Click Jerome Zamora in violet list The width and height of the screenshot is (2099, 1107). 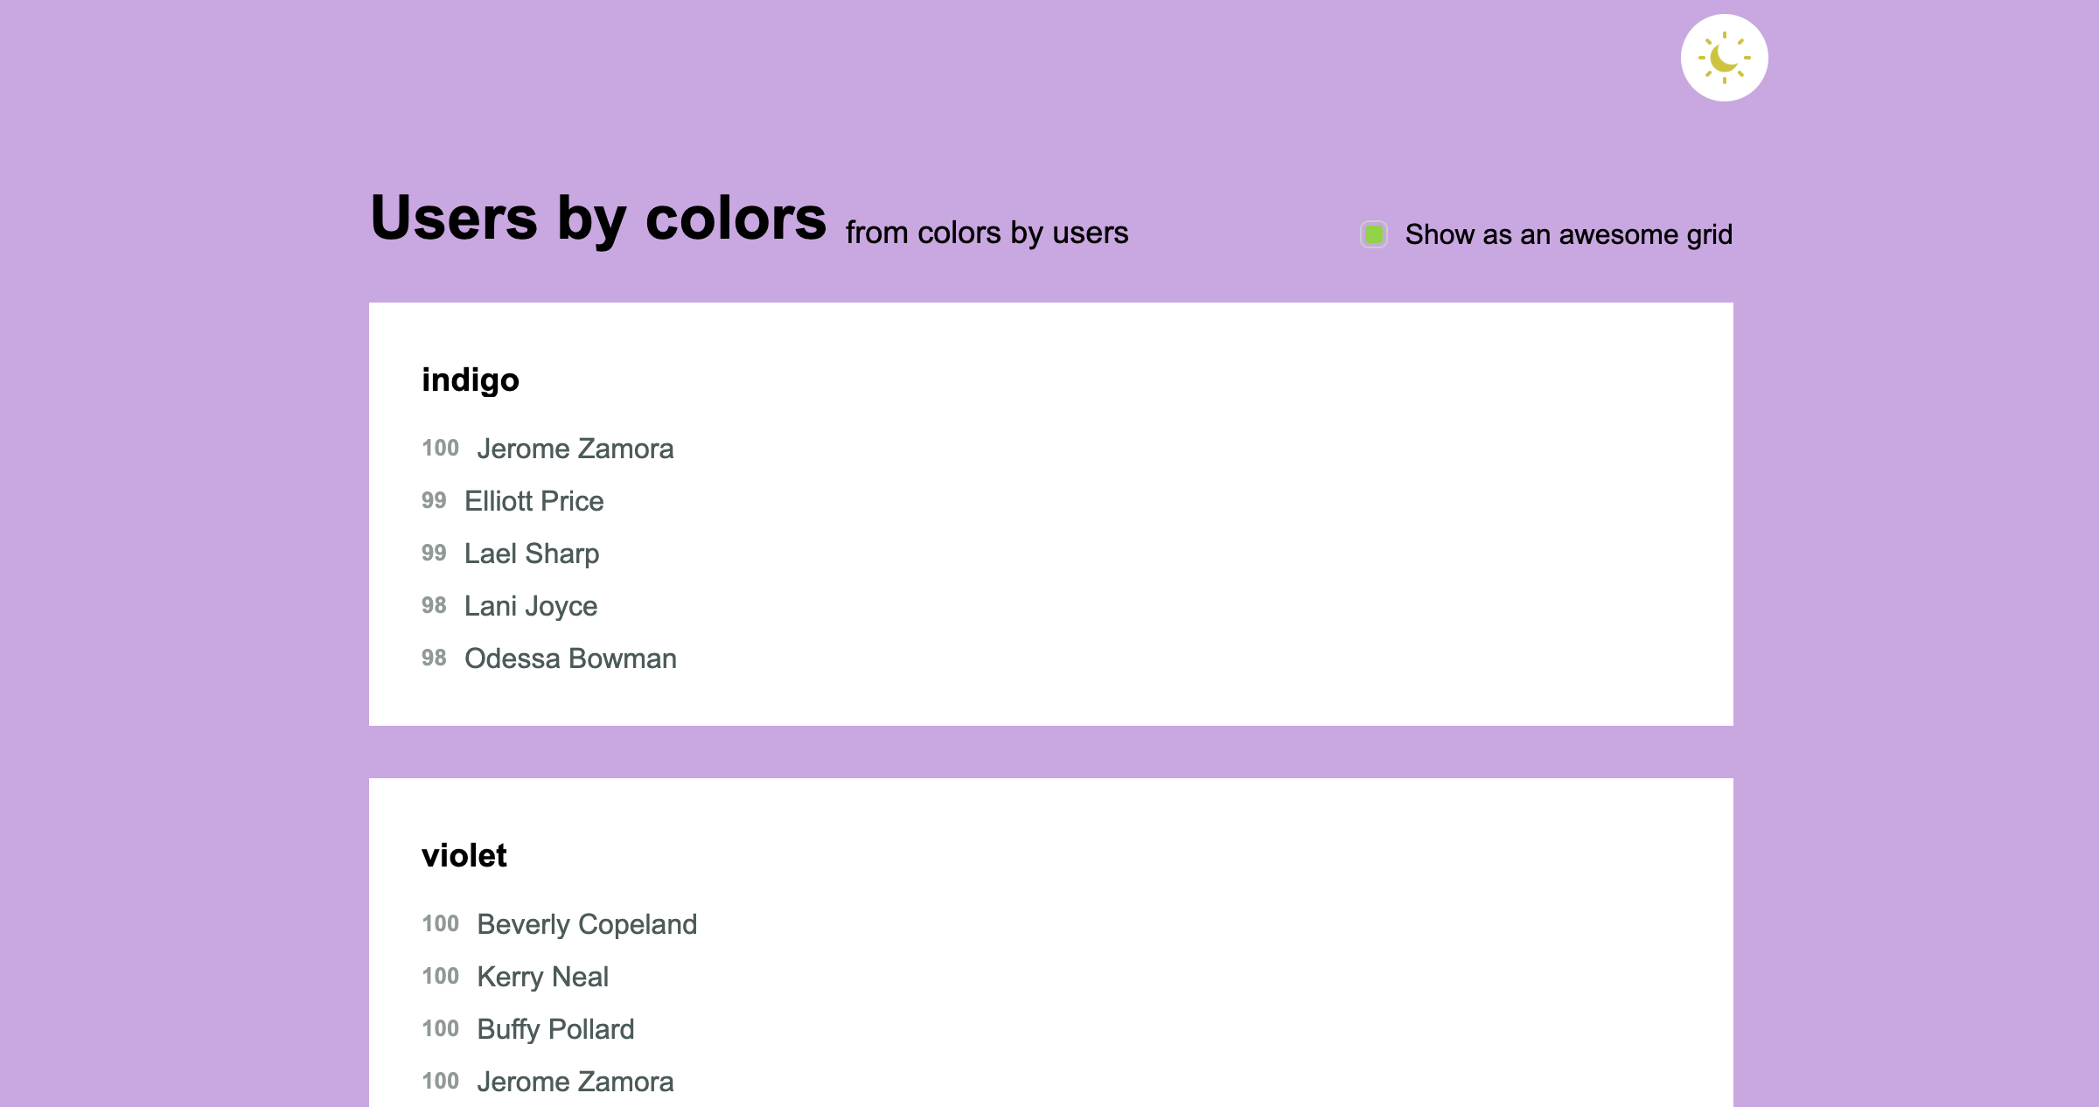[575, 1082]
